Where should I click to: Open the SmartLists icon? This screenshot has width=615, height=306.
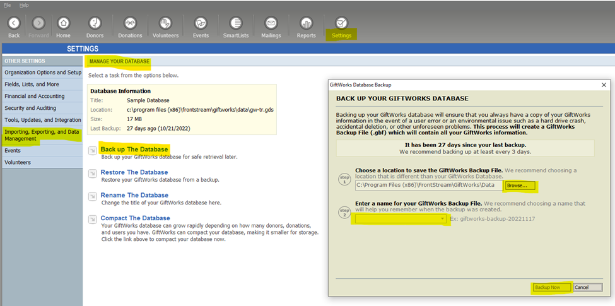point(236,23)
